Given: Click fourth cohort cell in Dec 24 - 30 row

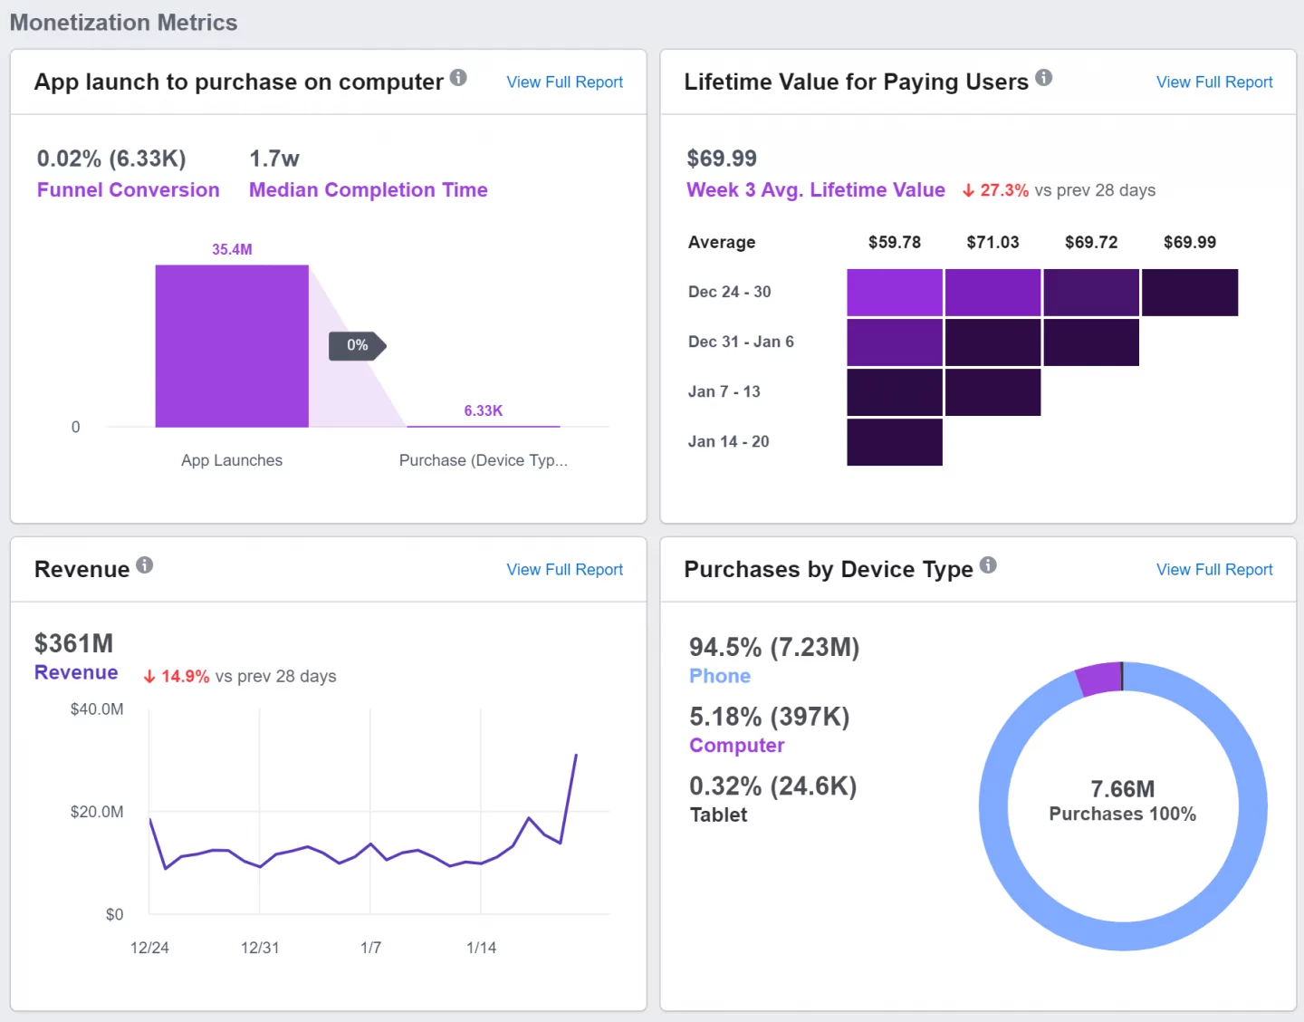Looking at the screenshot, I should [1190, 293].
